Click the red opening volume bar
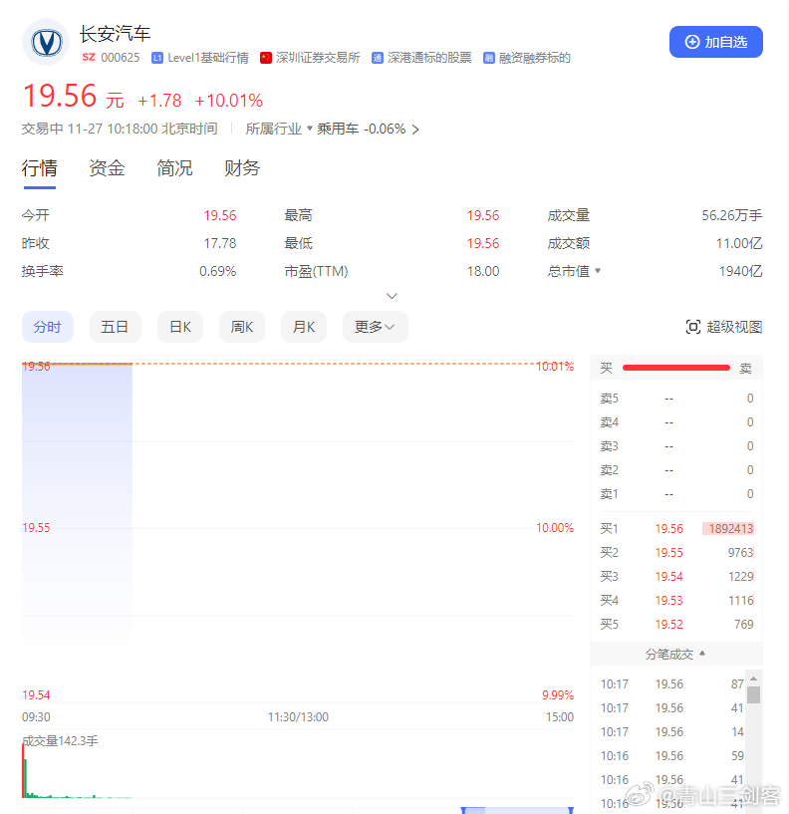 pyautogui.click(x=23, y=771)
